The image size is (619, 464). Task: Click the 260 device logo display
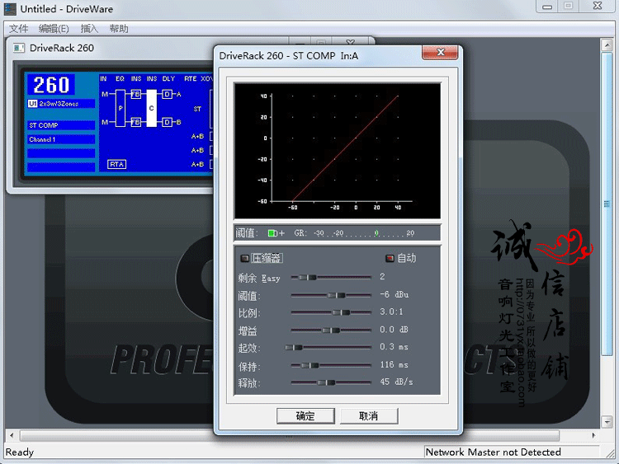[x=51, y=85]
